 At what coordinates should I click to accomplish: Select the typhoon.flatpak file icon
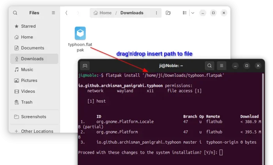pos(80,33)
